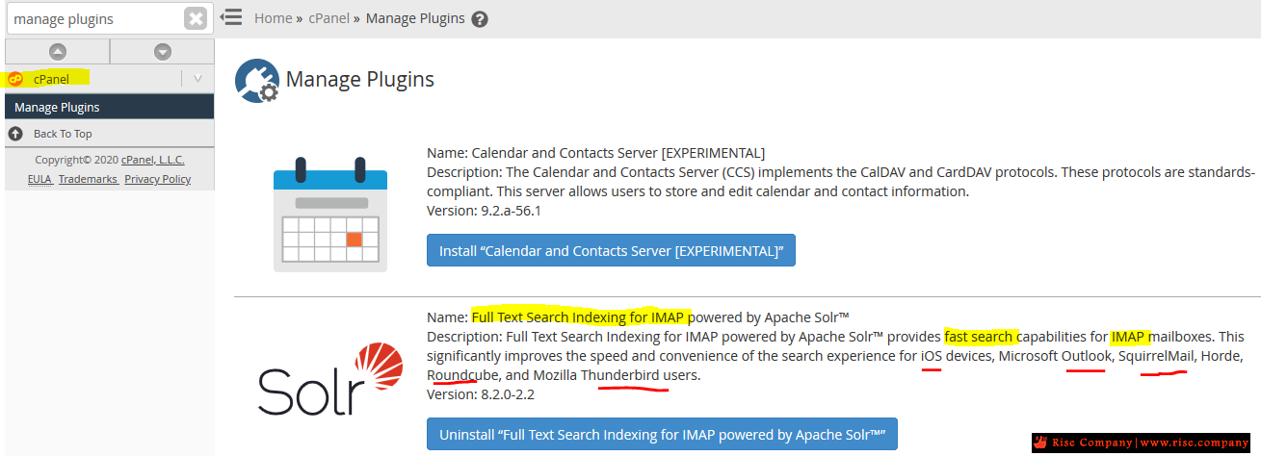The width and height of the screenshot is (1261, 456).
Task: Open the cPanel, L.L.C. copyright link
Action: (x=153, y=160)
